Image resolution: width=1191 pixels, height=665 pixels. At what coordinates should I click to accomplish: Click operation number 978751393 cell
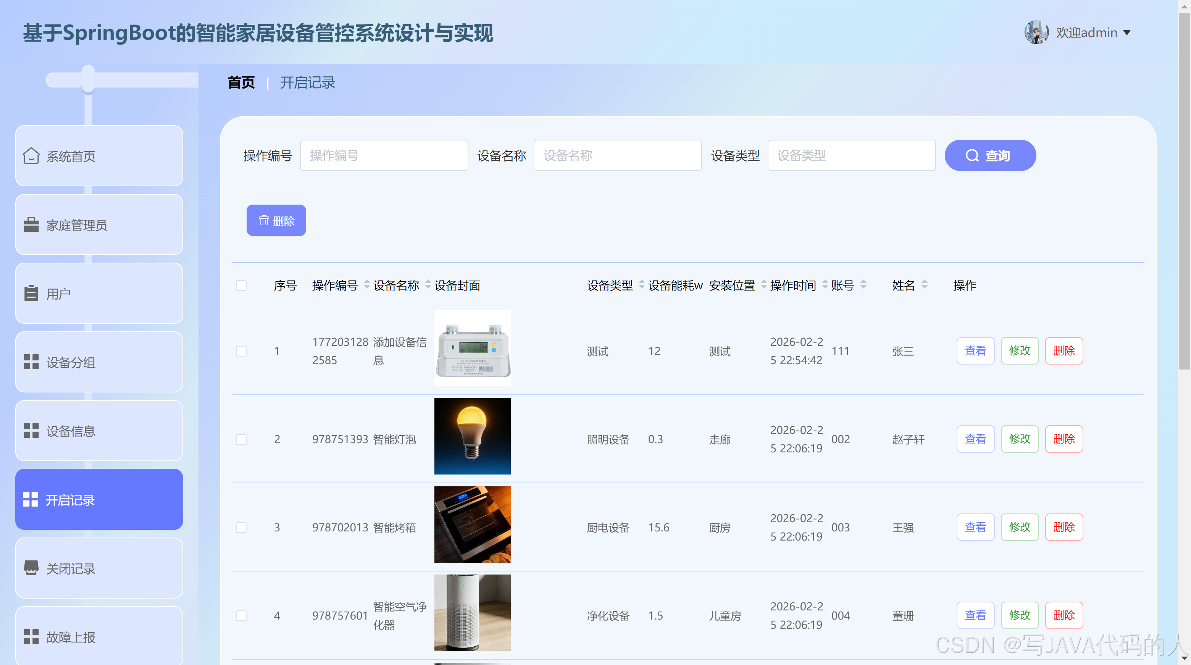tap(340, 439)
